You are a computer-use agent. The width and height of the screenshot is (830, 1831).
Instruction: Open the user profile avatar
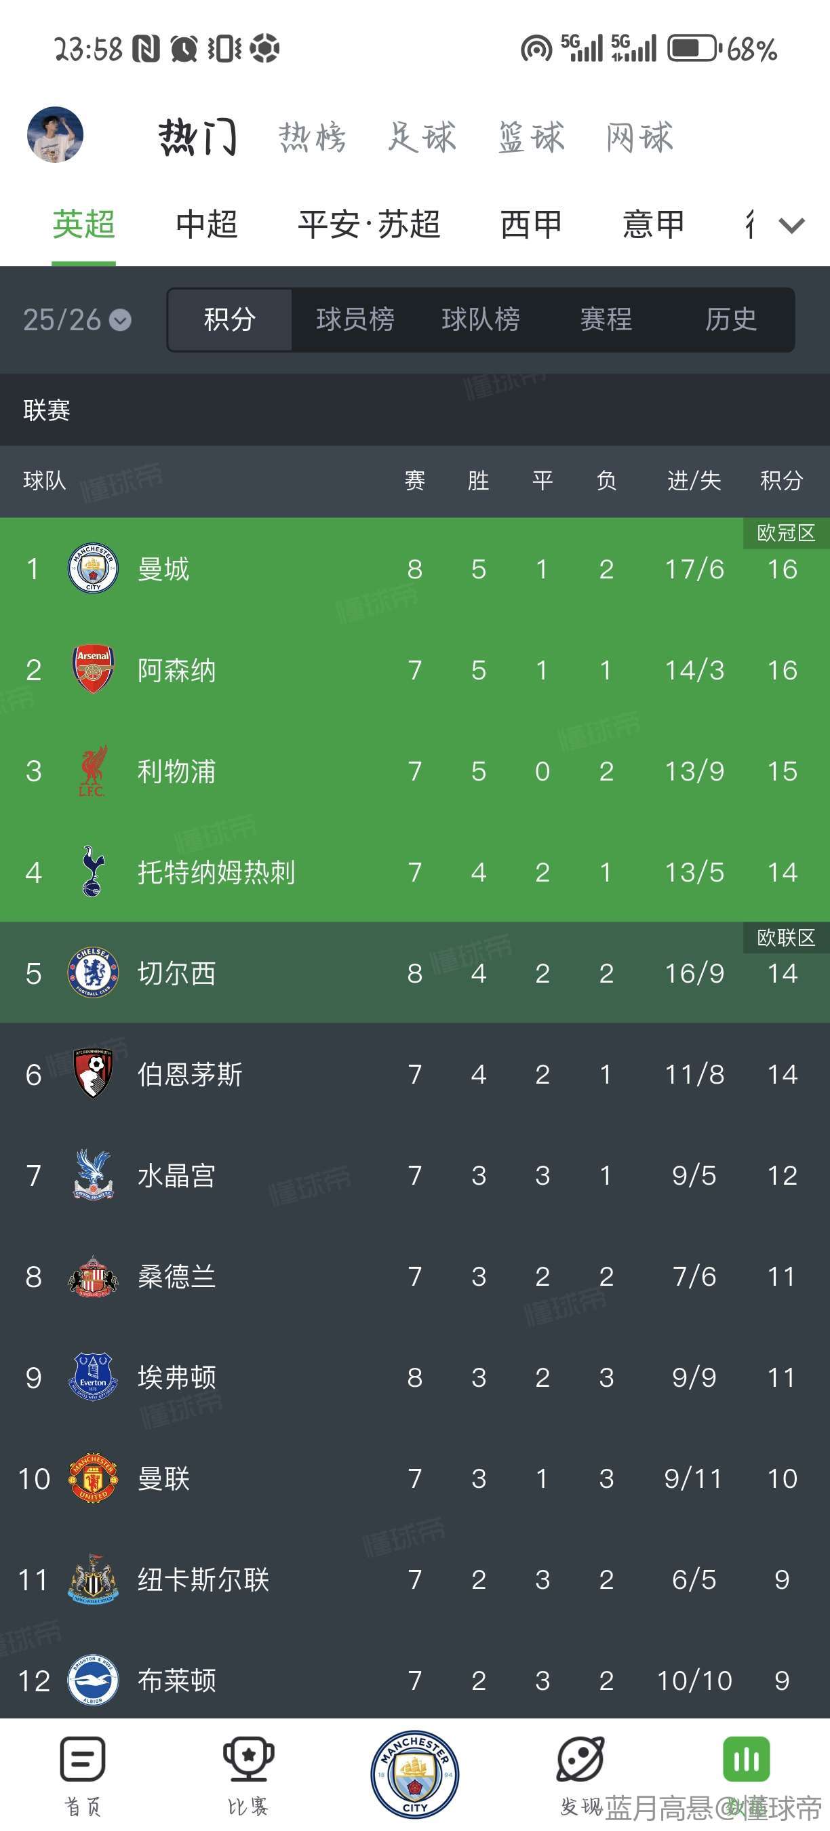(56, 134)
